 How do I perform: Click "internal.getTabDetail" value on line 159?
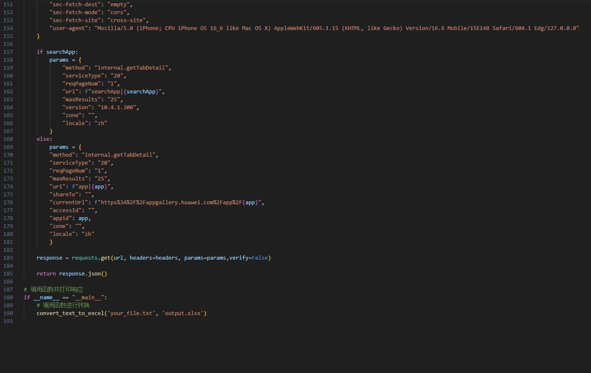(x=133, y=68)
